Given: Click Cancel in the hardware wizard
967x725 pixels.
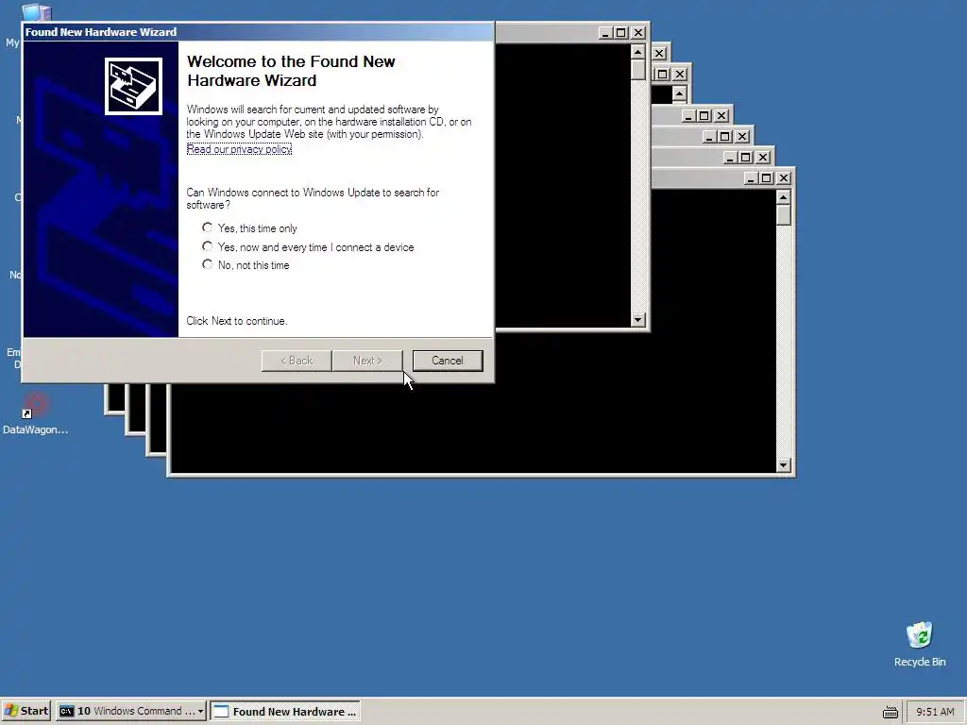Looking at the screenshot, I should pyautogui.click(x=447, y=361).
